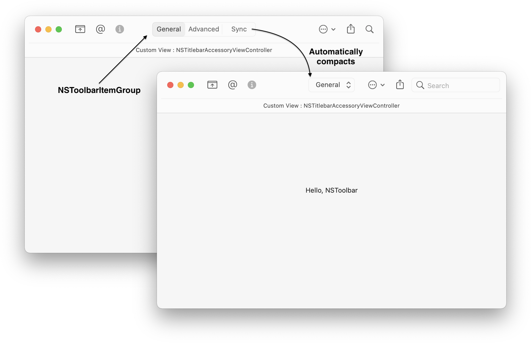The height and width of the screenshot is (343, 531).
Task: Open the General pop-up menu in front window
Action: point(332,85)
